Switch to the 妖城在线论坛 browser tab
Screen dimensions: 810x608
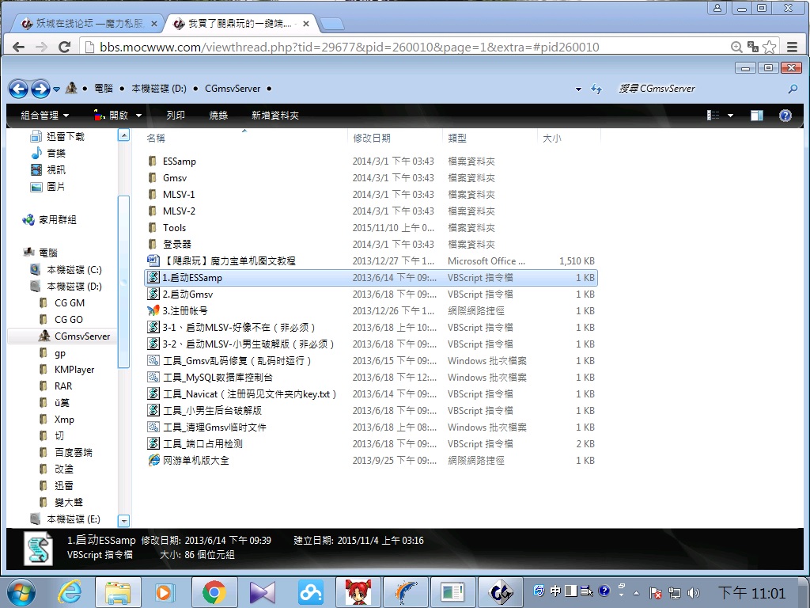pos(81,25)
